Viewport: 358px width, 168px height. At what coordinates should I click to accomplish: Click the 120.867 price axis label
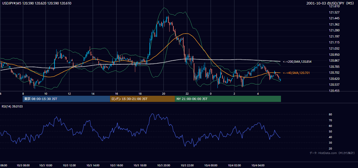pyautogui.click(x=335, y=60)
